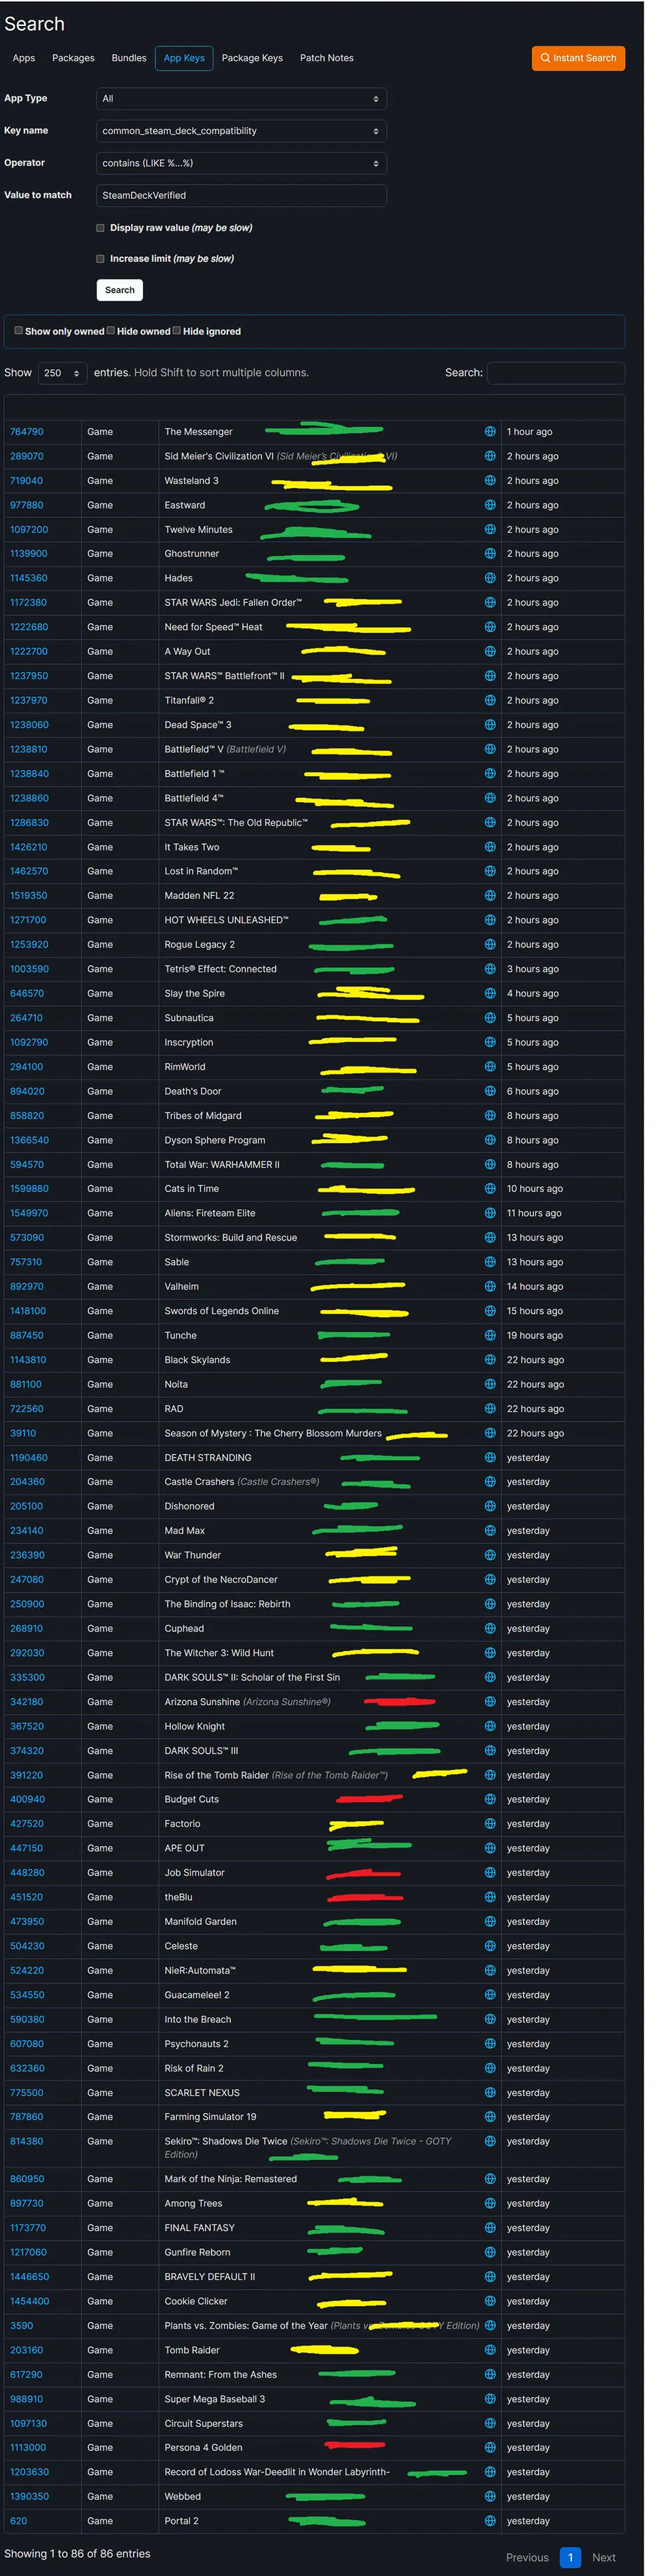
Task: Open the globe icon for Noita
Action: pyautogui.click(x=490, y=1384)
